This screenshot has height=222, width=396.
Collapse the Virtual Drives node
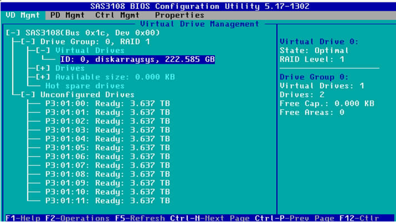[x=43, y=51]
